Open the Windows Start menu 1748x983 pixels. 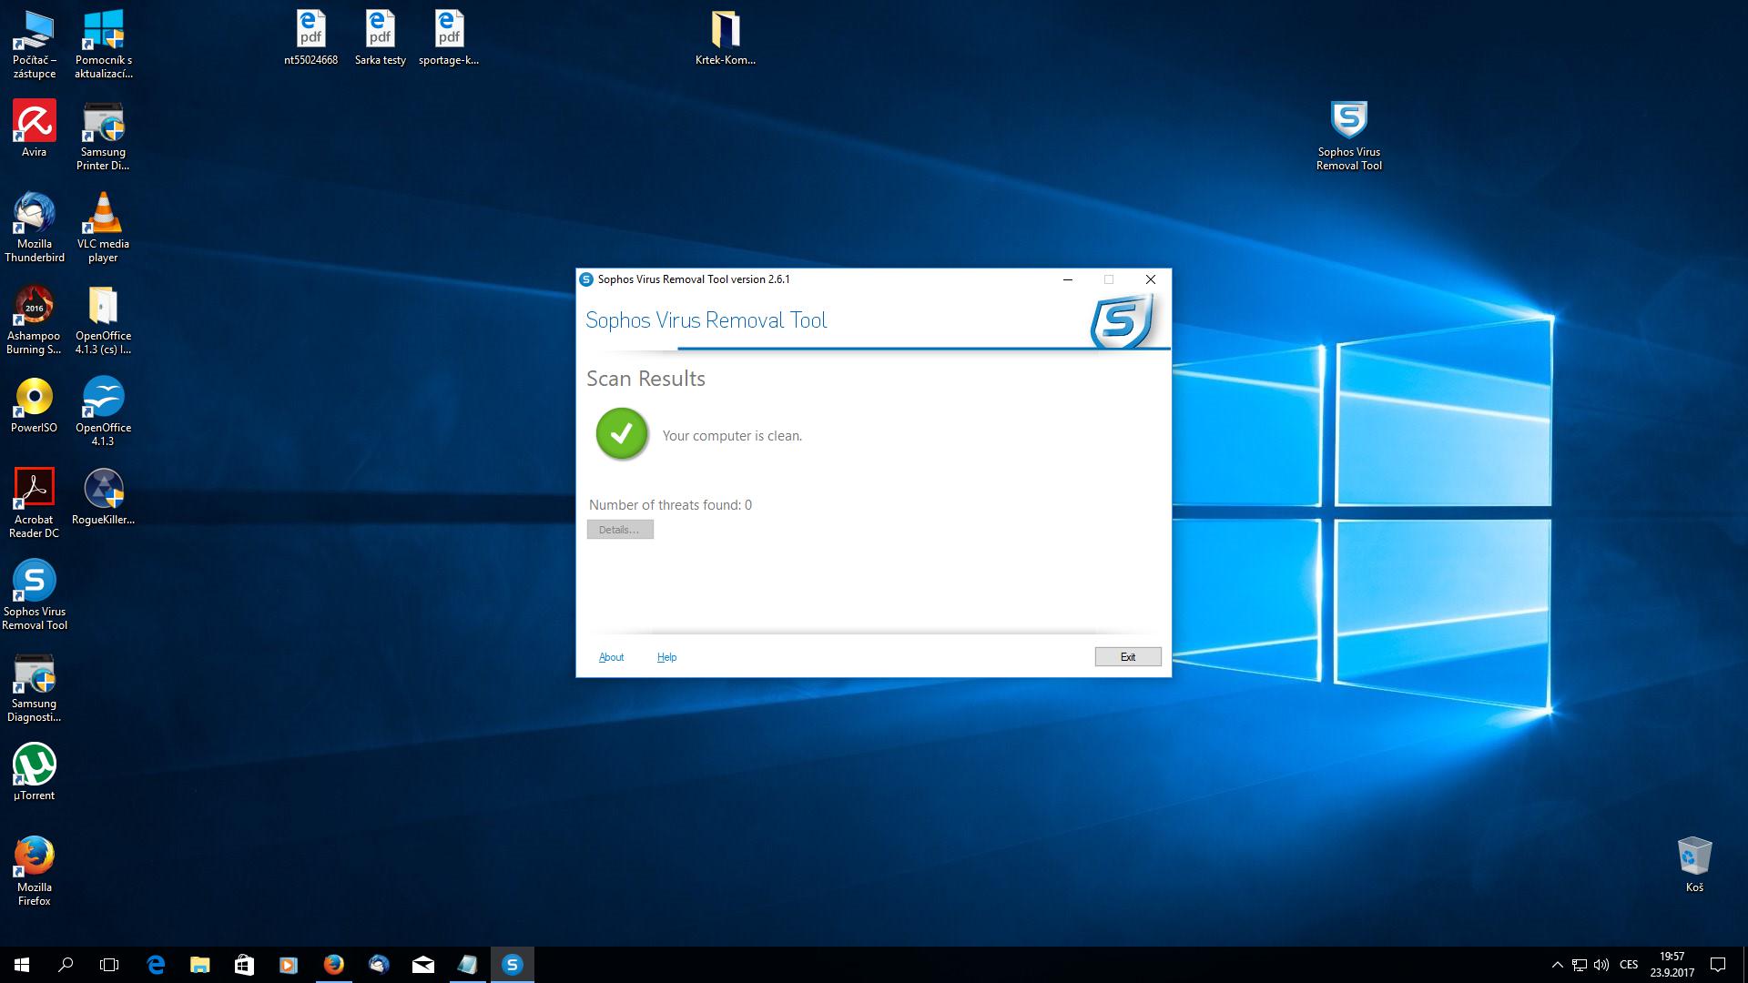tap(22, 965)
